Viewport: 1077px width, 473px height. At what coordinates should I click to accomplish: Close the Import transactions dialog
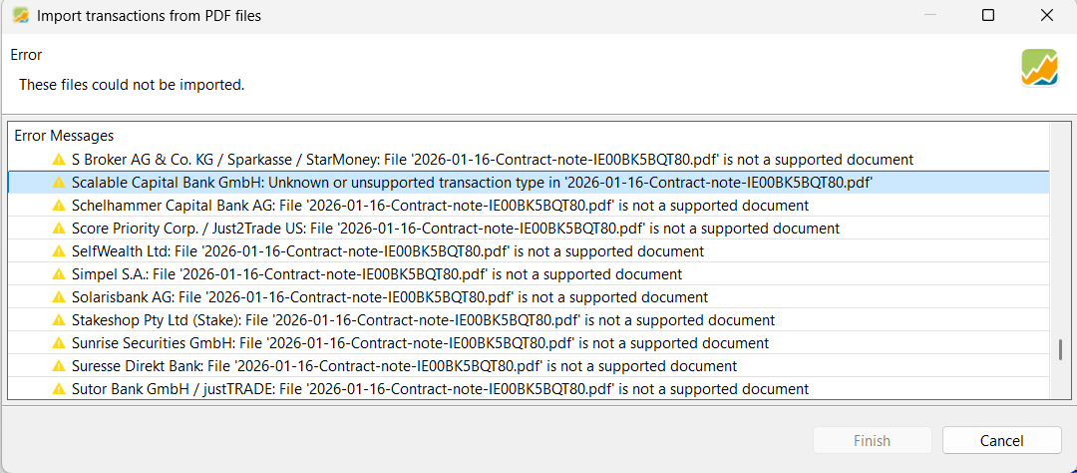pos(1047,16)
